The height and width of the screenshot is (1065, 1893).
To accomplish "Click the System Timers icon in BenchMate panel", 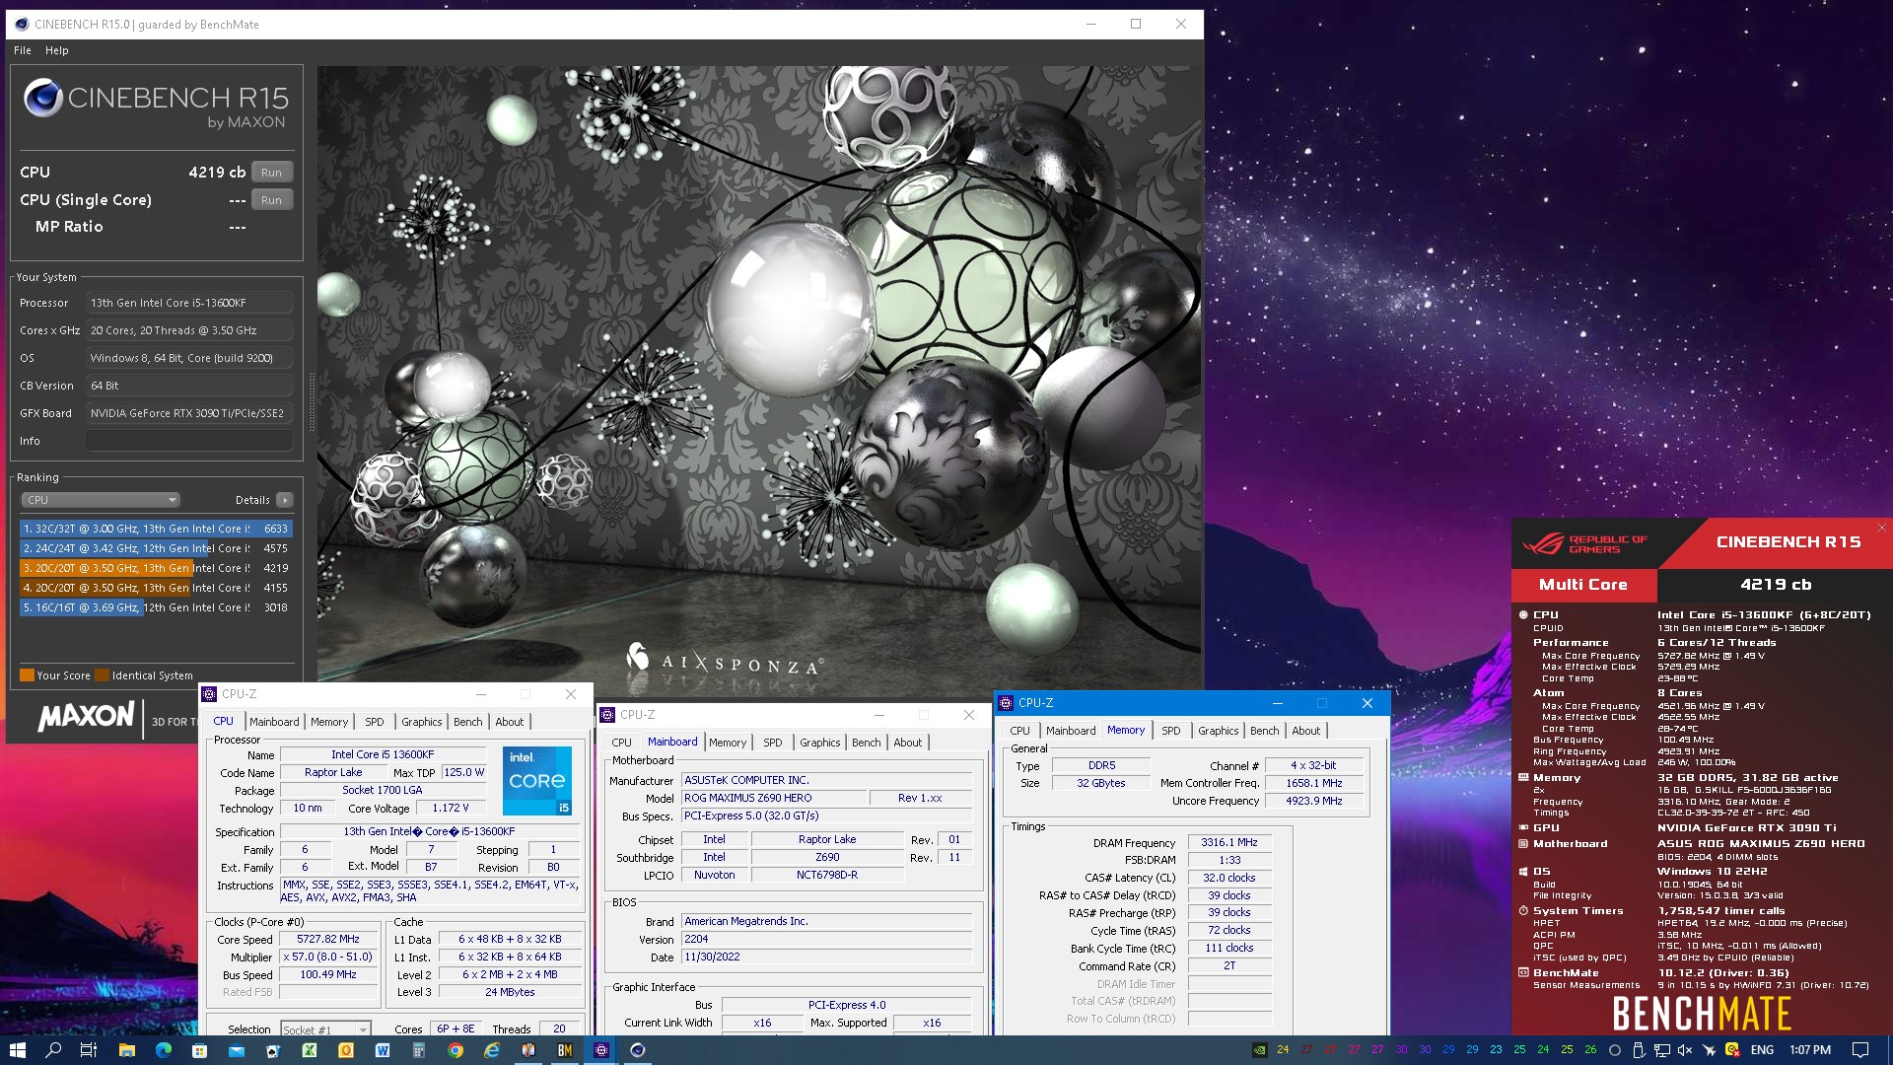I will pos(1523,910).
